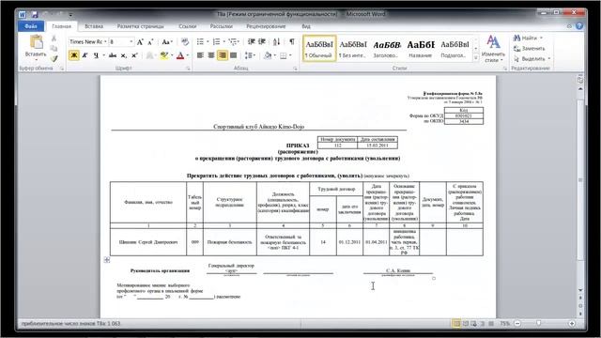
Task: Click the Find (Найти) binoculars icon
Action: pyautogui.click(x=516, y=38)
